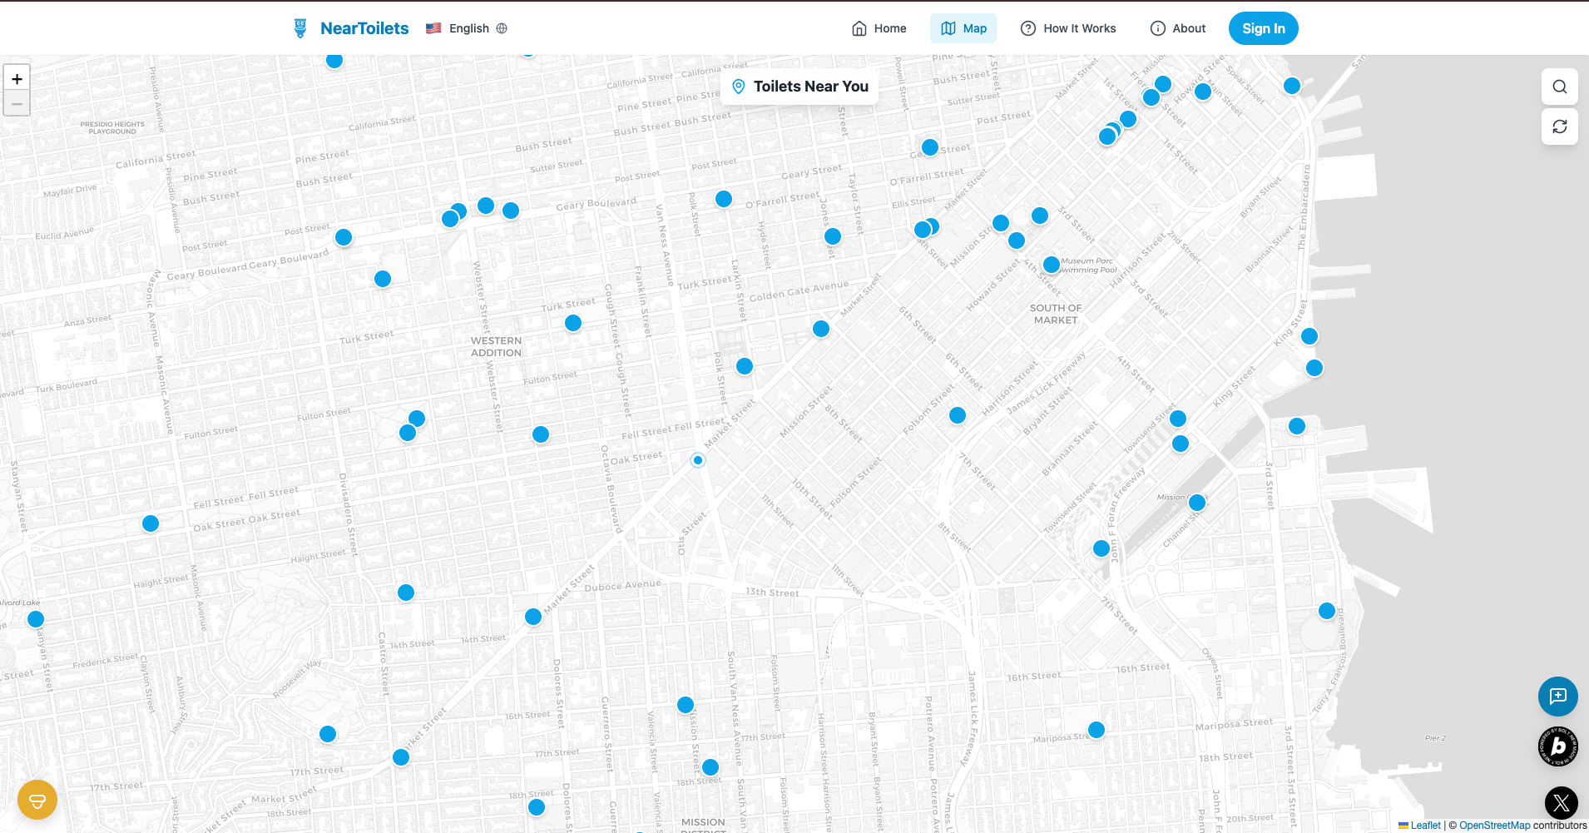The image size is (1589, 833).
Task: Open the X social link
Action: click(1562, 803)
